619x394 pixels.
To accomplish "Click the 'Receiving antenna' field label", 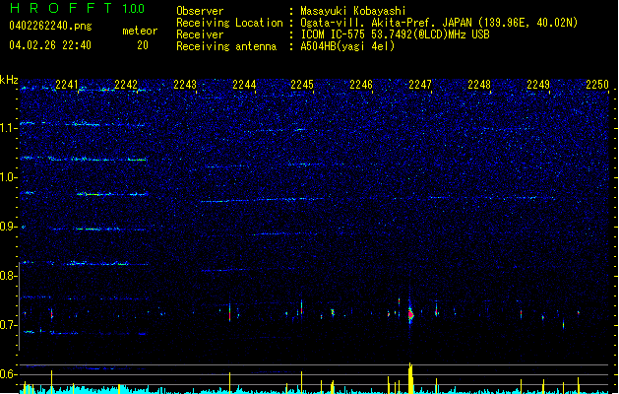I will [x=226, y=46].
